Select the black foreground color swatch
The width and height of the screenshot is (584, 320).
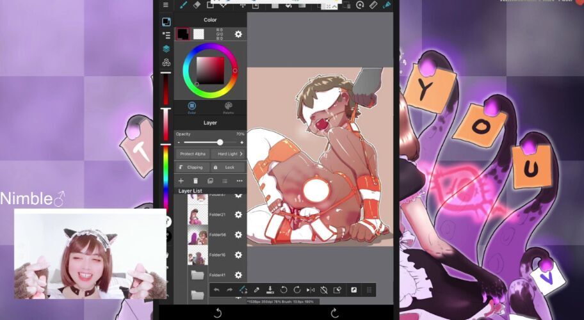point(182,34)
